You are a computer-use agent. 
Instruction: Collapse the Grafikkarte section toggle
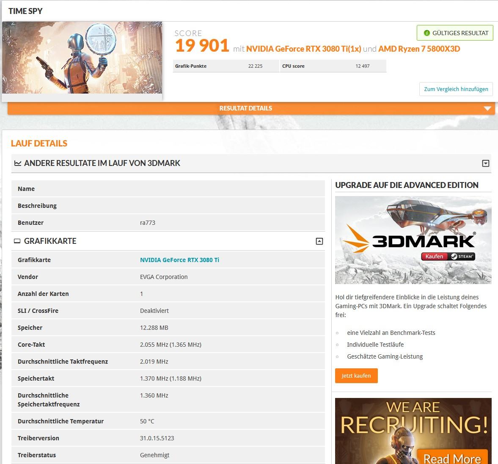pos(319,241)
